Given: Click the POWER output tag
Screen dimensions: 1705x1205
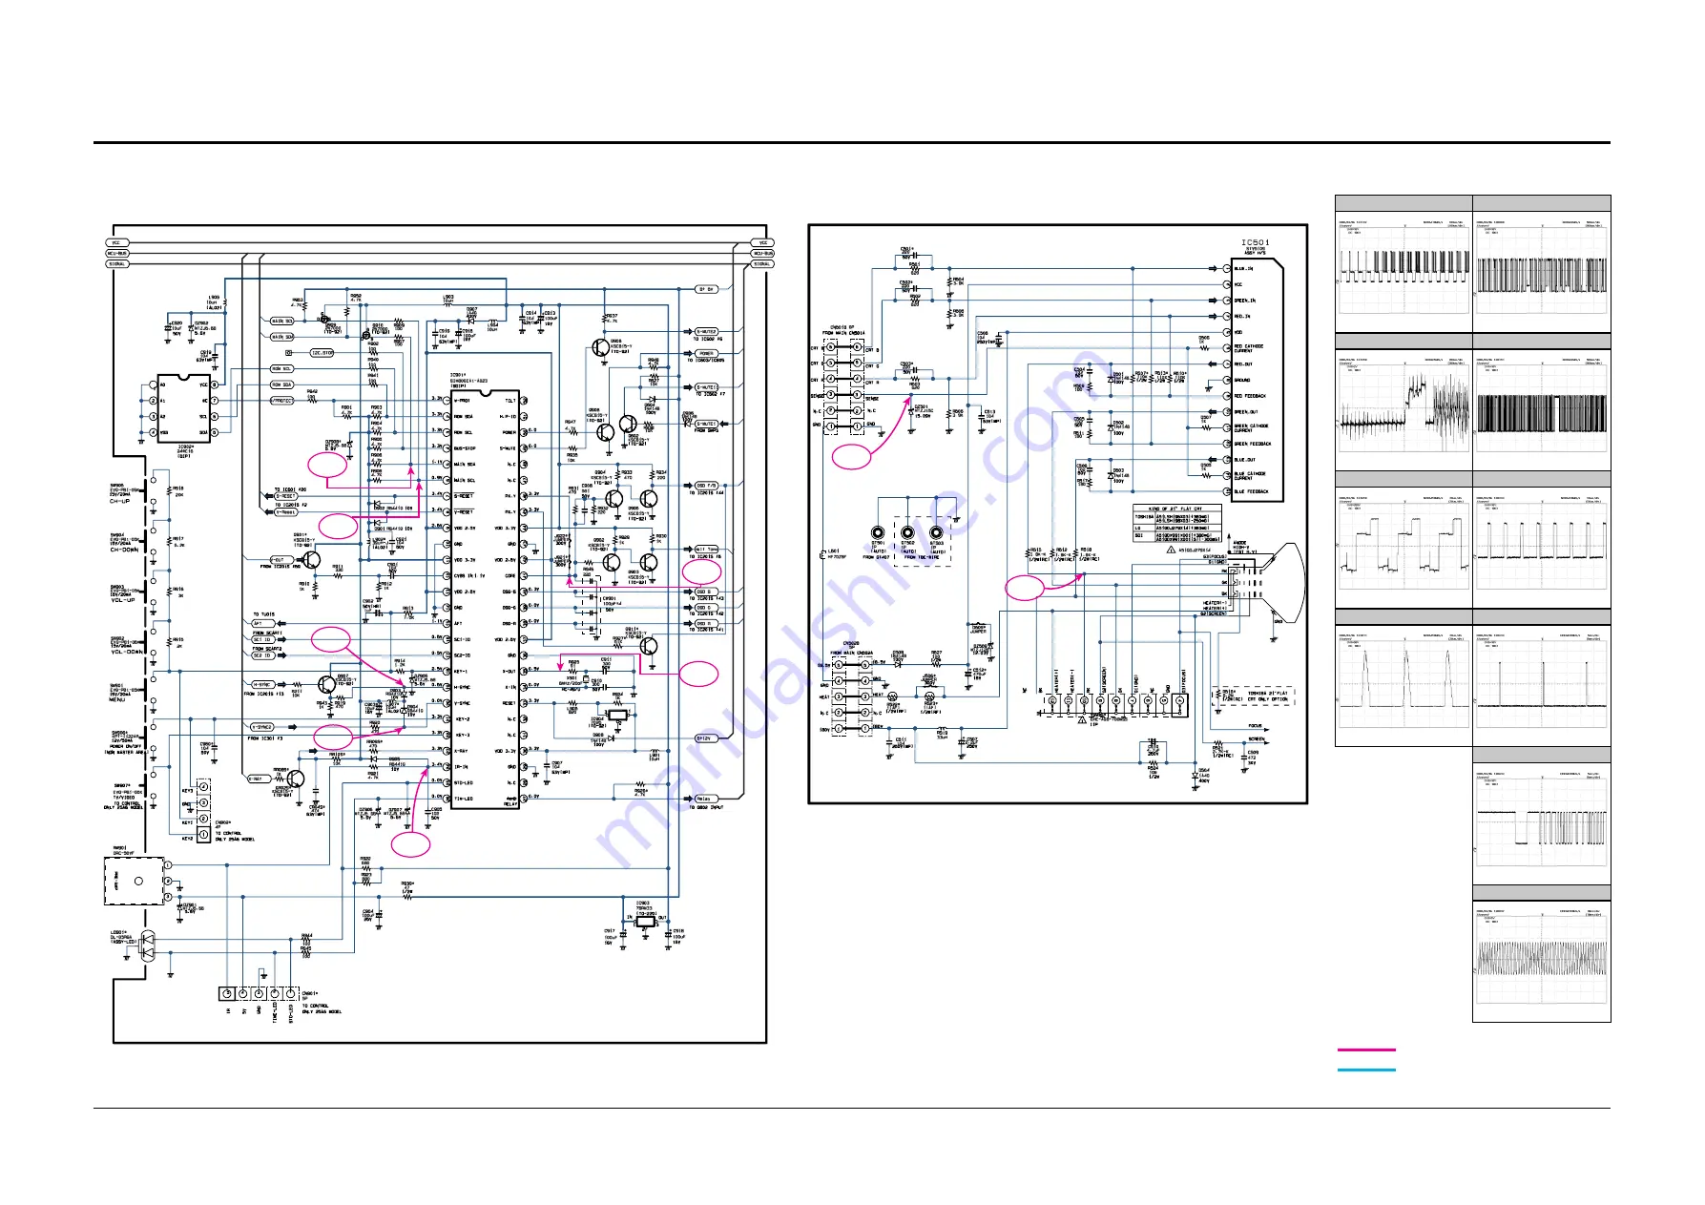Looking at the screenshot, I should click(x=706, y=353).
